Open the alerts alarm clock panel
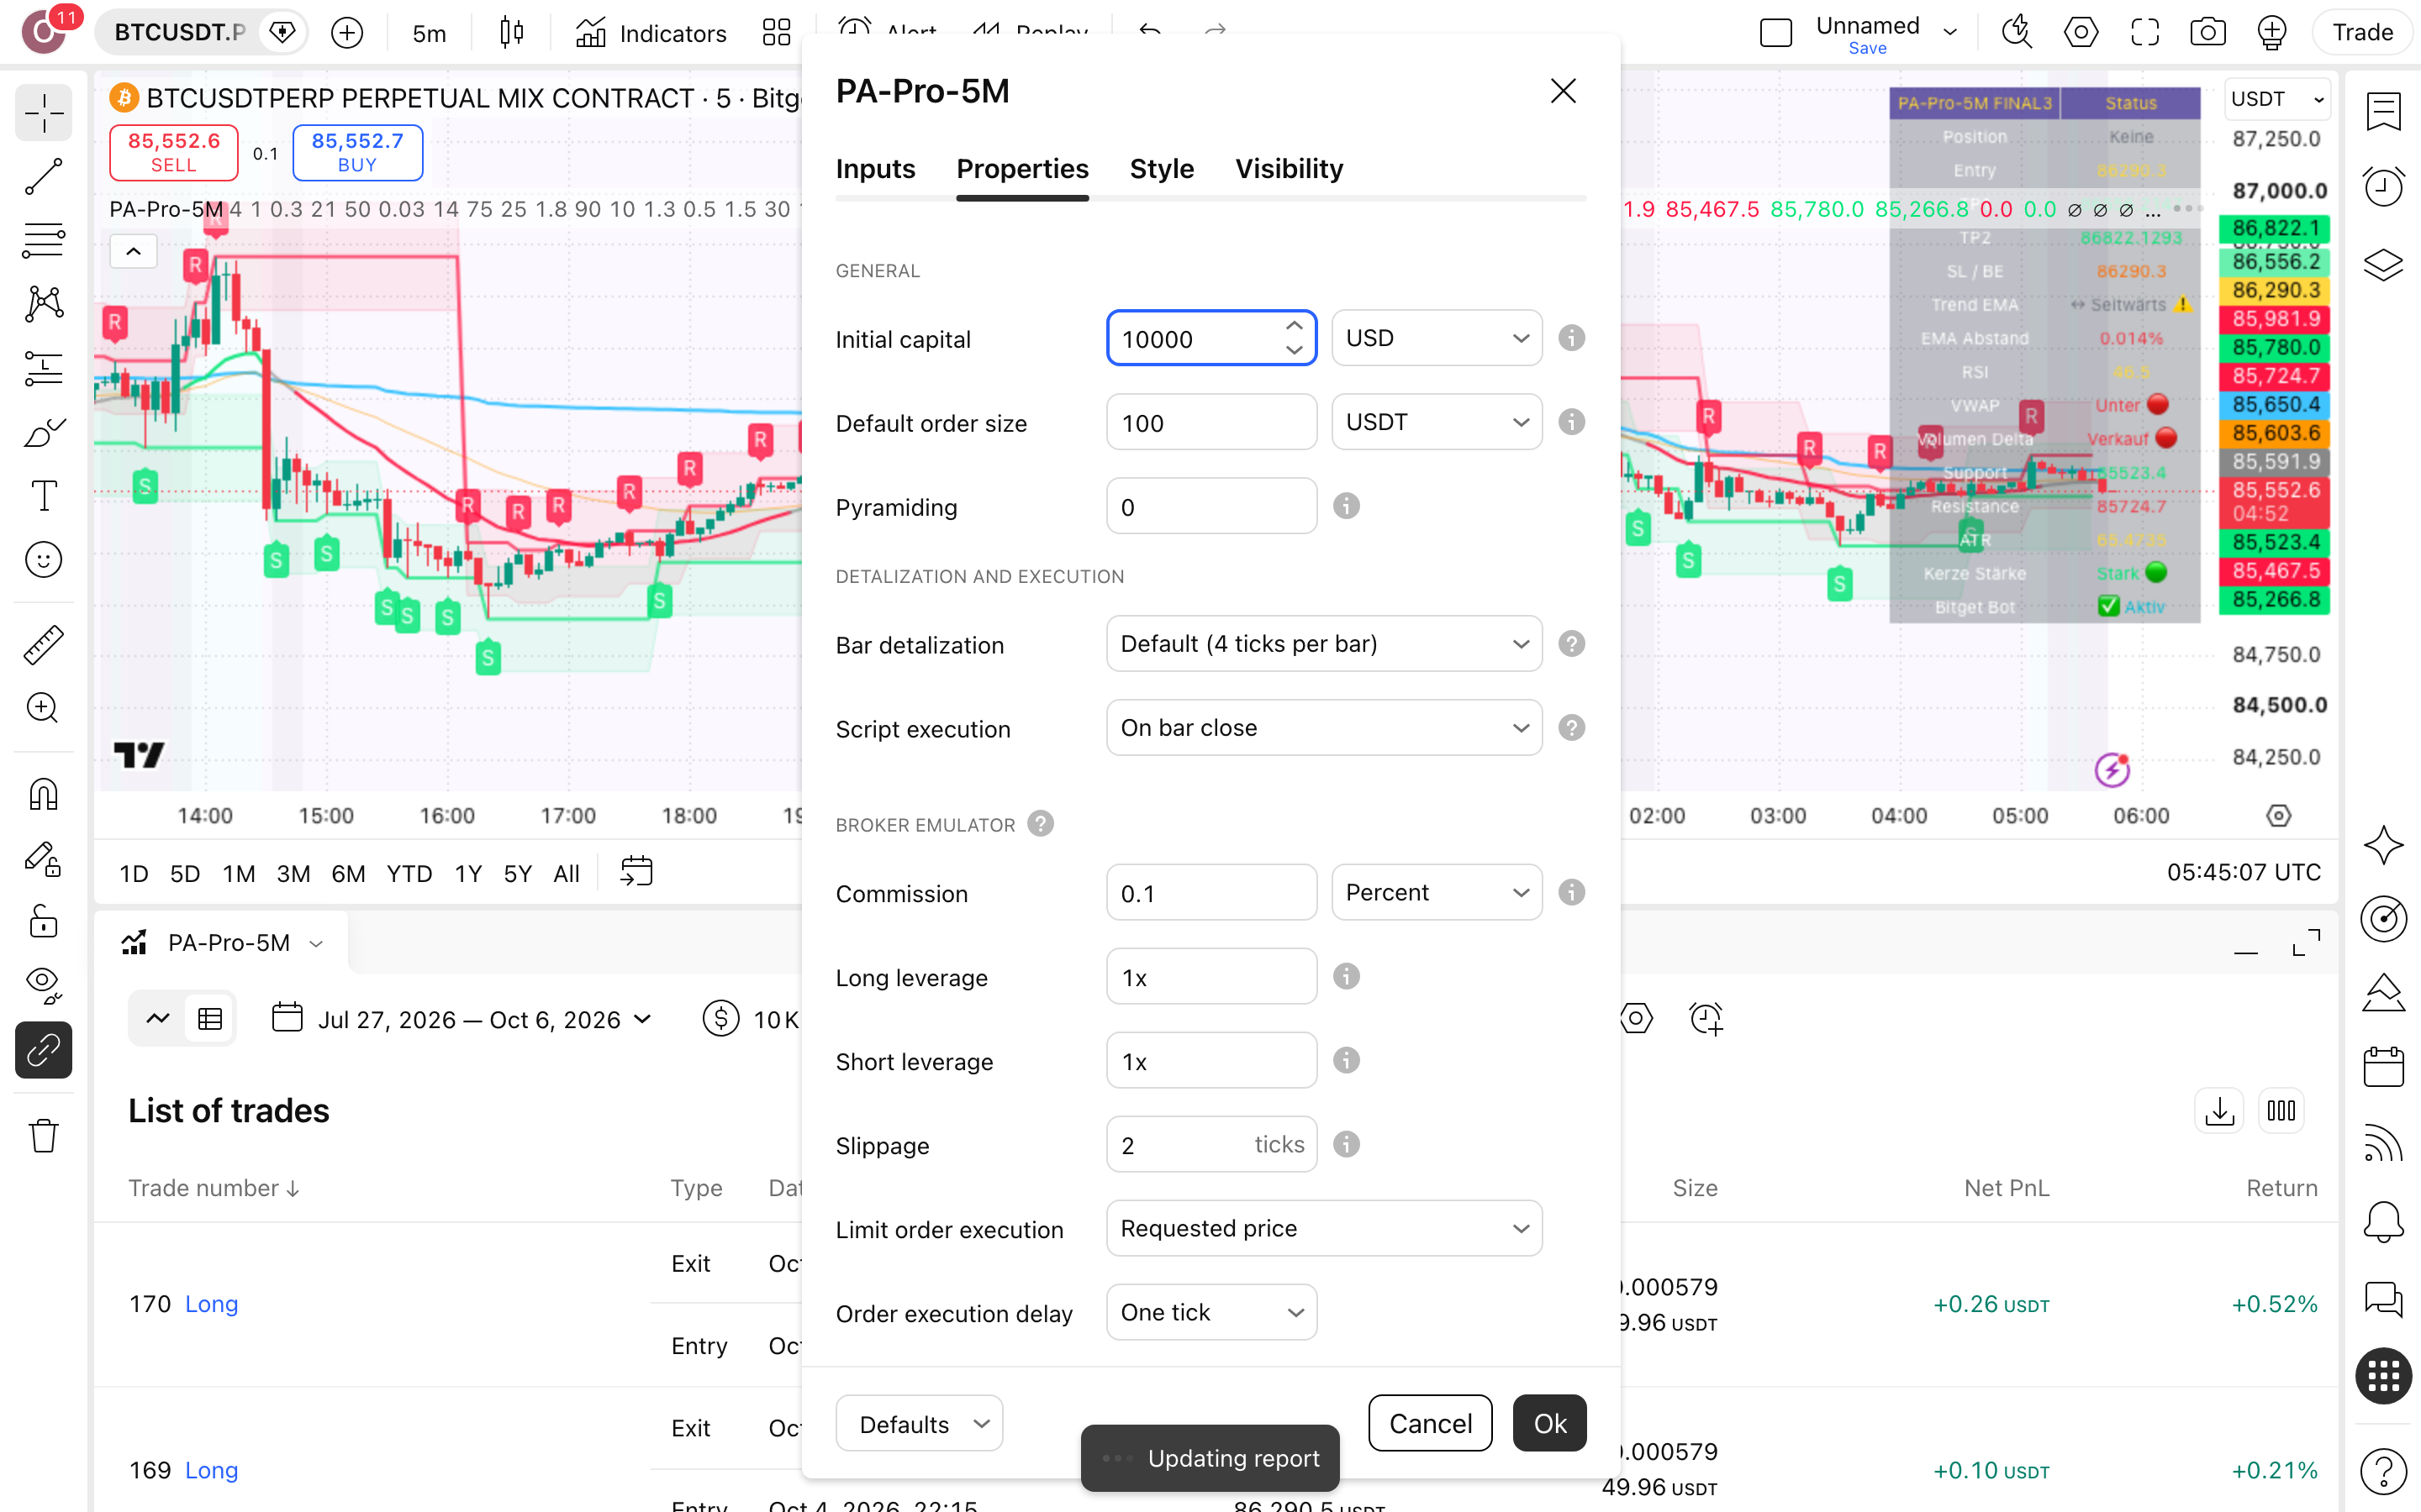The width and height of the screenshot is (2421, 1512). [x=2384, y=187]
